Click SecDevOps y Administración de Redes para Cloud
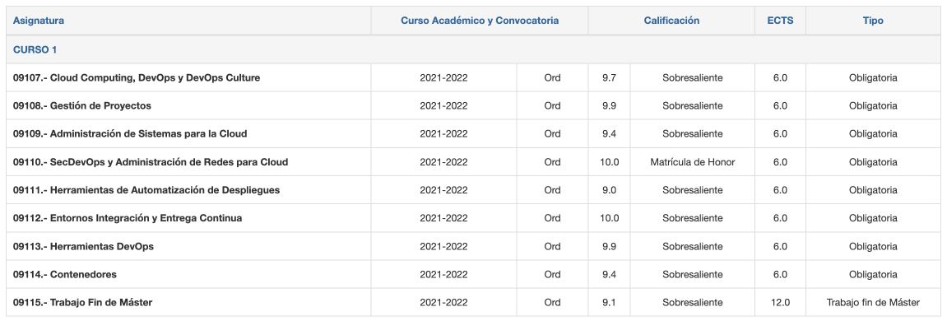Screen dimensions: 947x321 151,162
